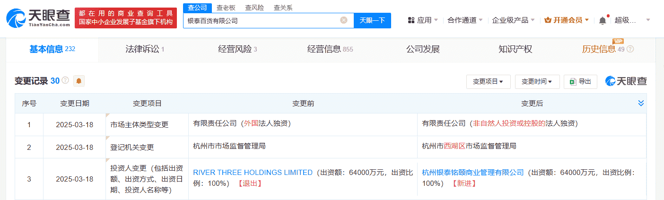Switch to the 经营风险 tab
This screenshot has height=200, width=664.
click(237, 49)
